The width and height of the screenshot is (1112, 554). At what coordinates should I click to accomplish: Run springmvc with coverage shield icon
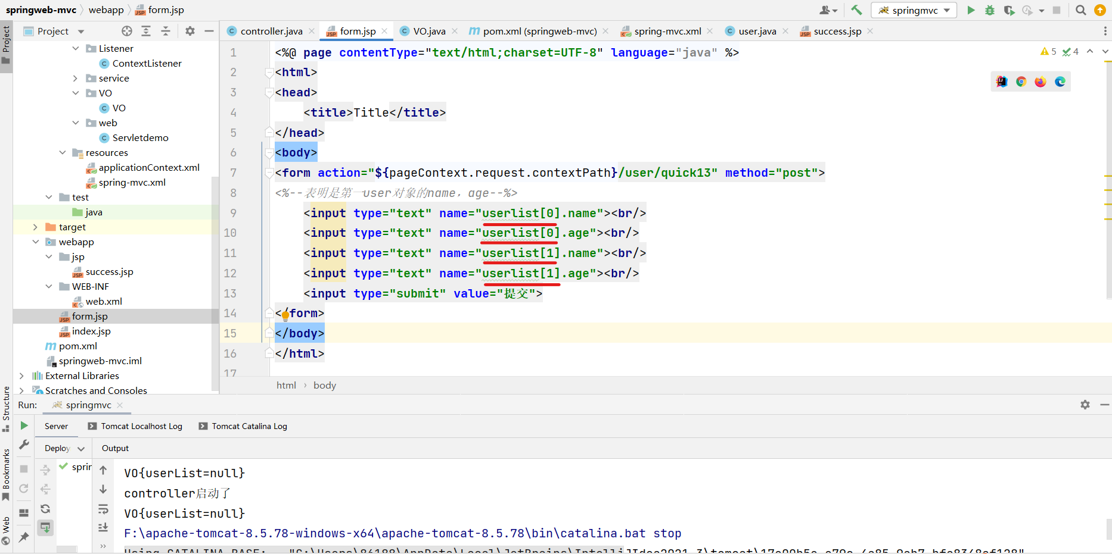click(x=1009, y=10)
